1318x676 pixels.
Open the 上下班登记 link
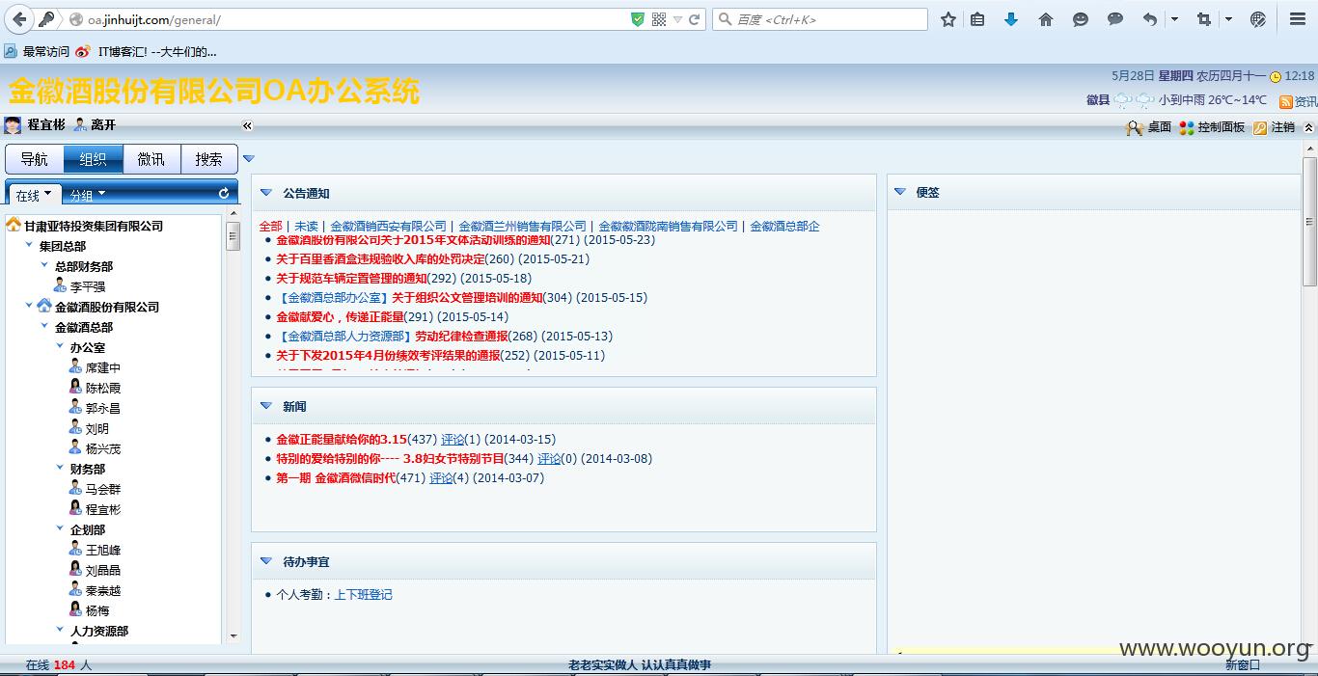coord(363,595)
